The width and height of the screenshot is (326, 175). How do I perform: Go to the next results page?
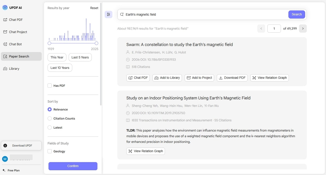(x=303, y=29)
